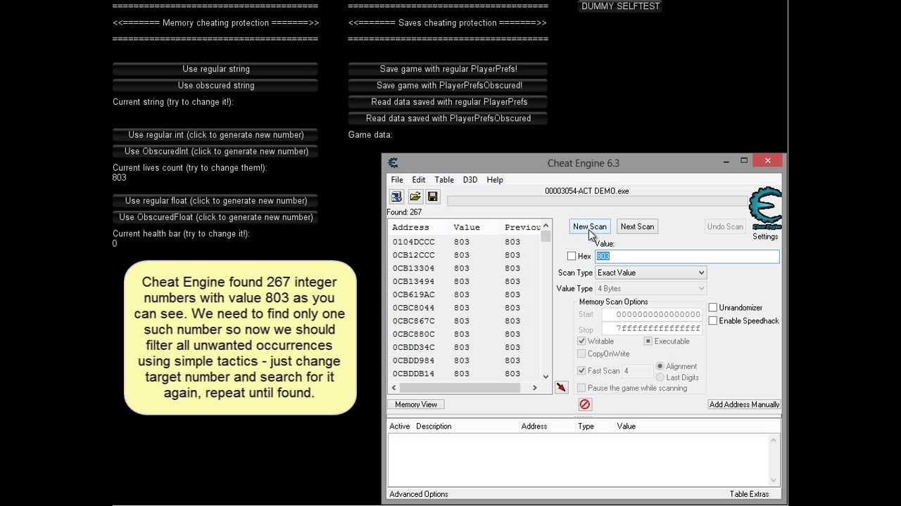Open the Value Type dropdown
Viewport: 901px width, 506px height.
point(651,288)
